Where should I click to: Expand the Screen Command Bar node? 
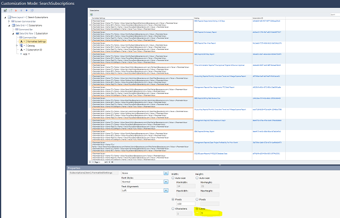coord(9,21)
